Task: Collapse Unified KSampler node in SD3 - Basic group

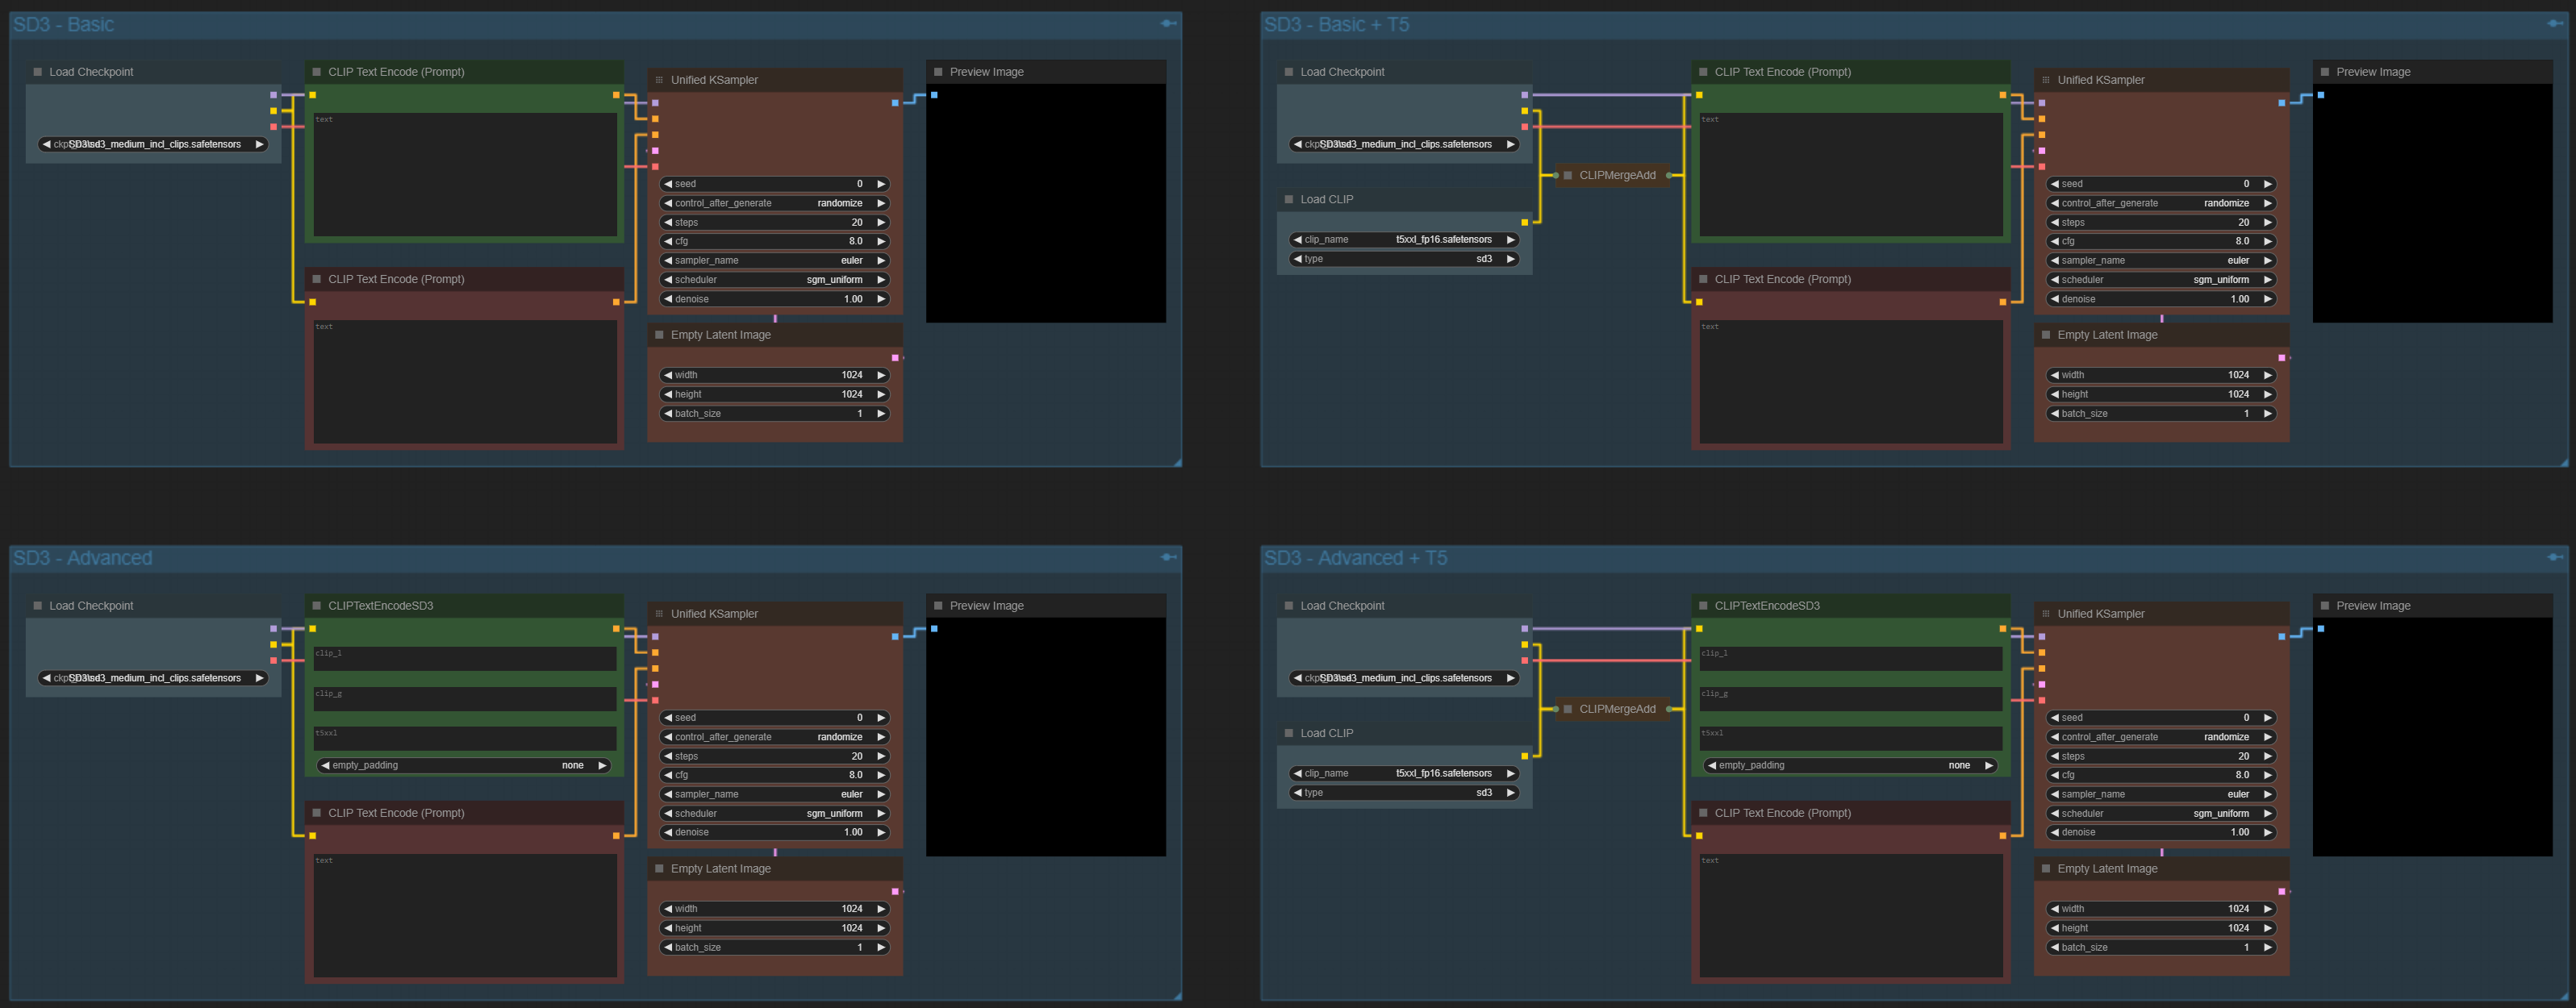Action: [x=659, y=80]
